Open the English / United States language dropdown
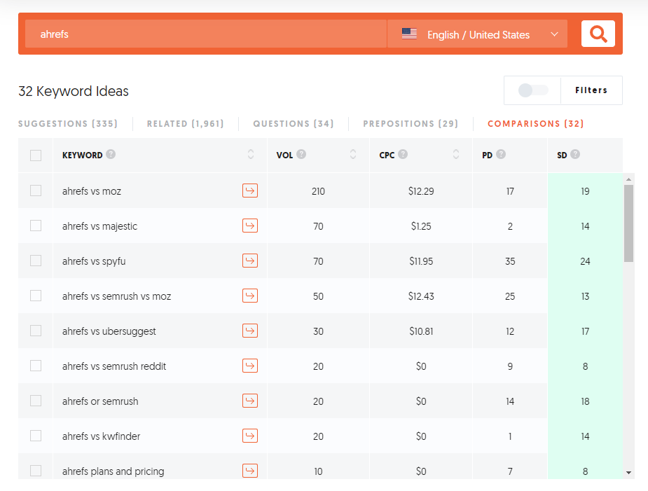The width and height of the screenshot is (648, 491). pos(477,34)
